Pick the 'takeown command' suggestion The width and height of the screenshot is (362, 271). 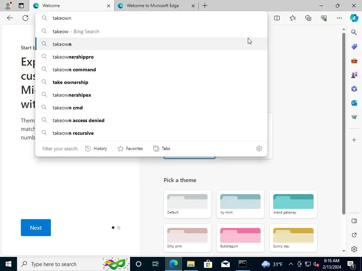pos(151,70)
